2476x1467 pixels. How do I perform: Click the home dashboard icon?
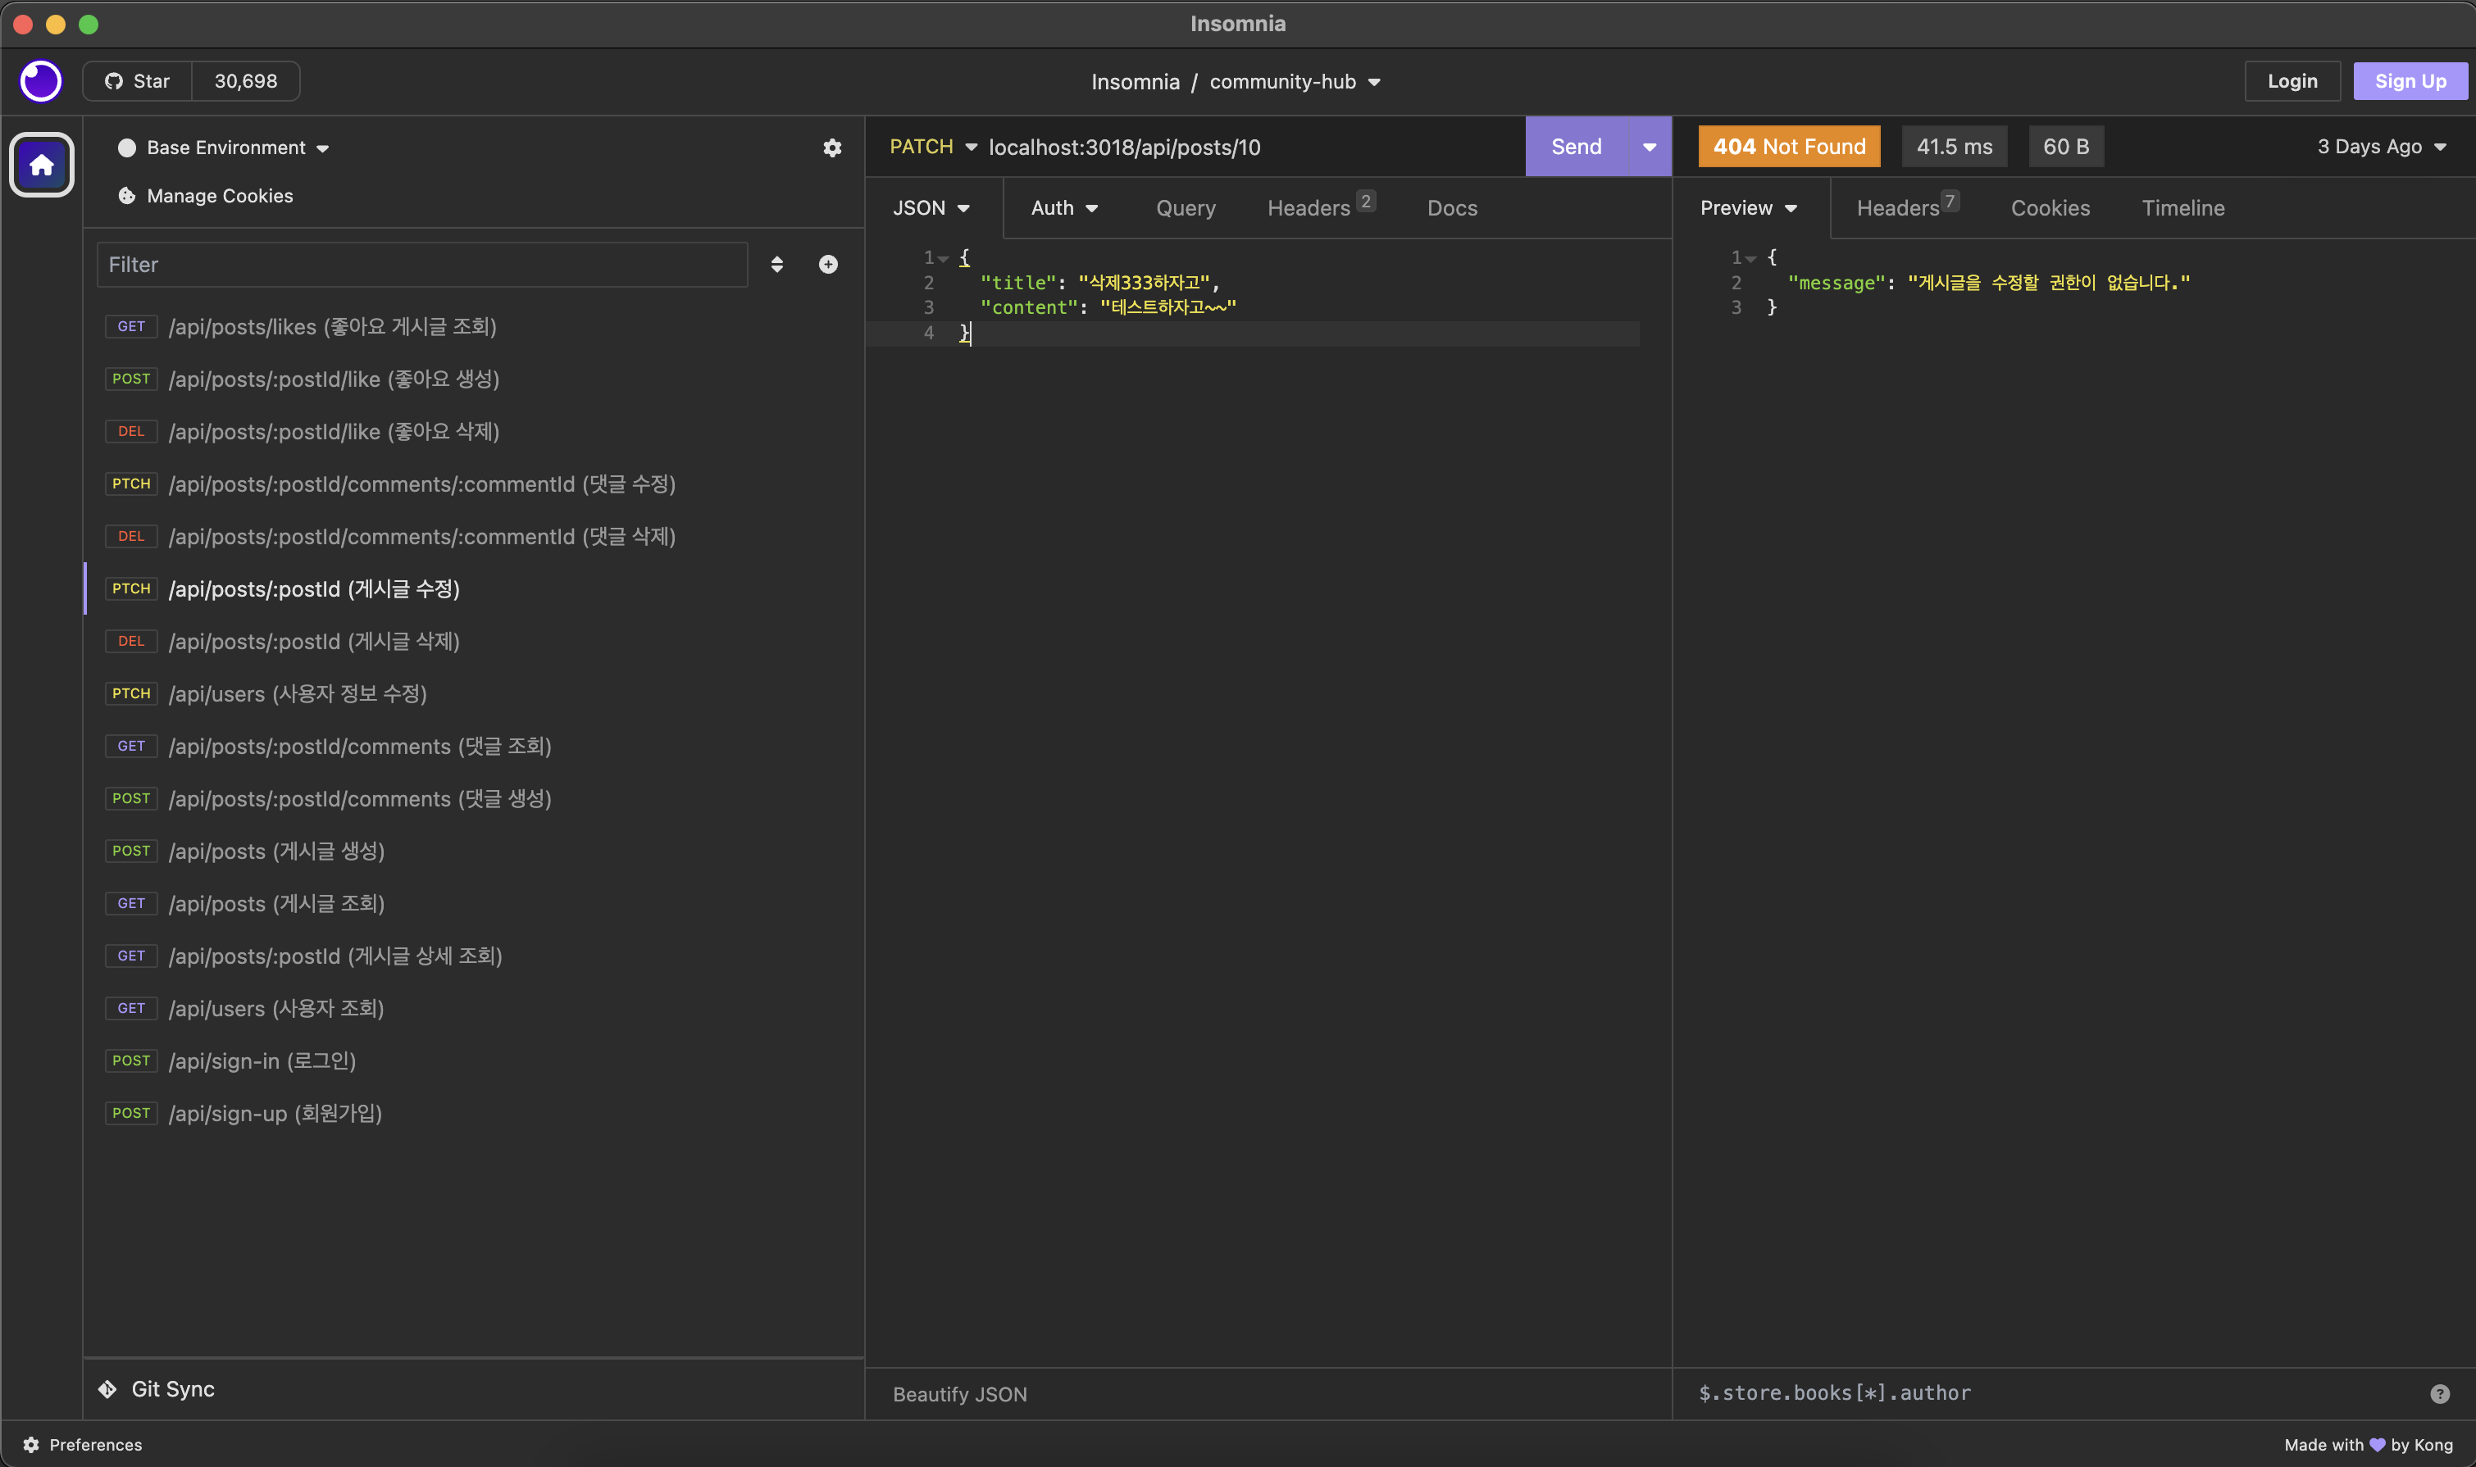42,165
